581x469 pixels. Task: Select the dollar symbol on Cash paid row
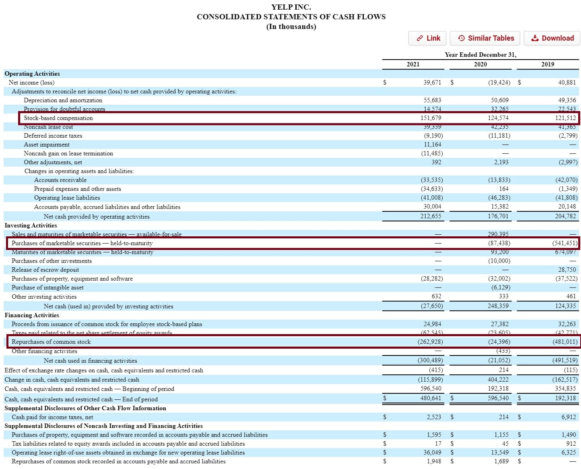pyautogui.click(x=385, y=417)
